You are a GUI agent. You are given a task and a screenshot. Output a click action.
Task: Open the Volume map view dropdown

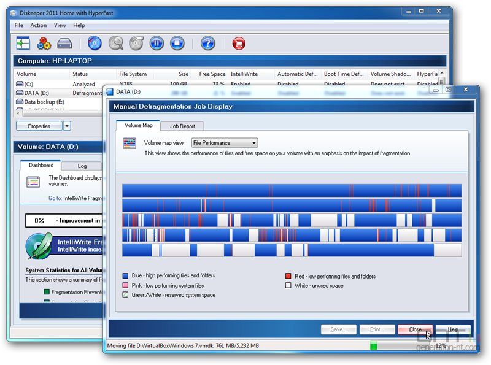click(x=225, y=143)
